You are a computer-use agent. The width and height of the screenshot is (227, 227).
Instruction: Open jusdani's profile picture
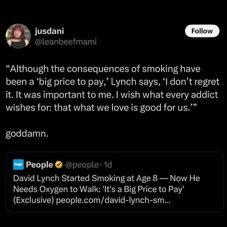pos(18,36)
